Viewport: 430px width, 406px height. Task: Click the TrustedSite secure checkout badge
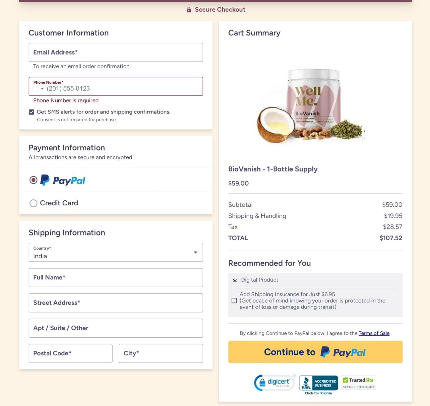[358, 383]
